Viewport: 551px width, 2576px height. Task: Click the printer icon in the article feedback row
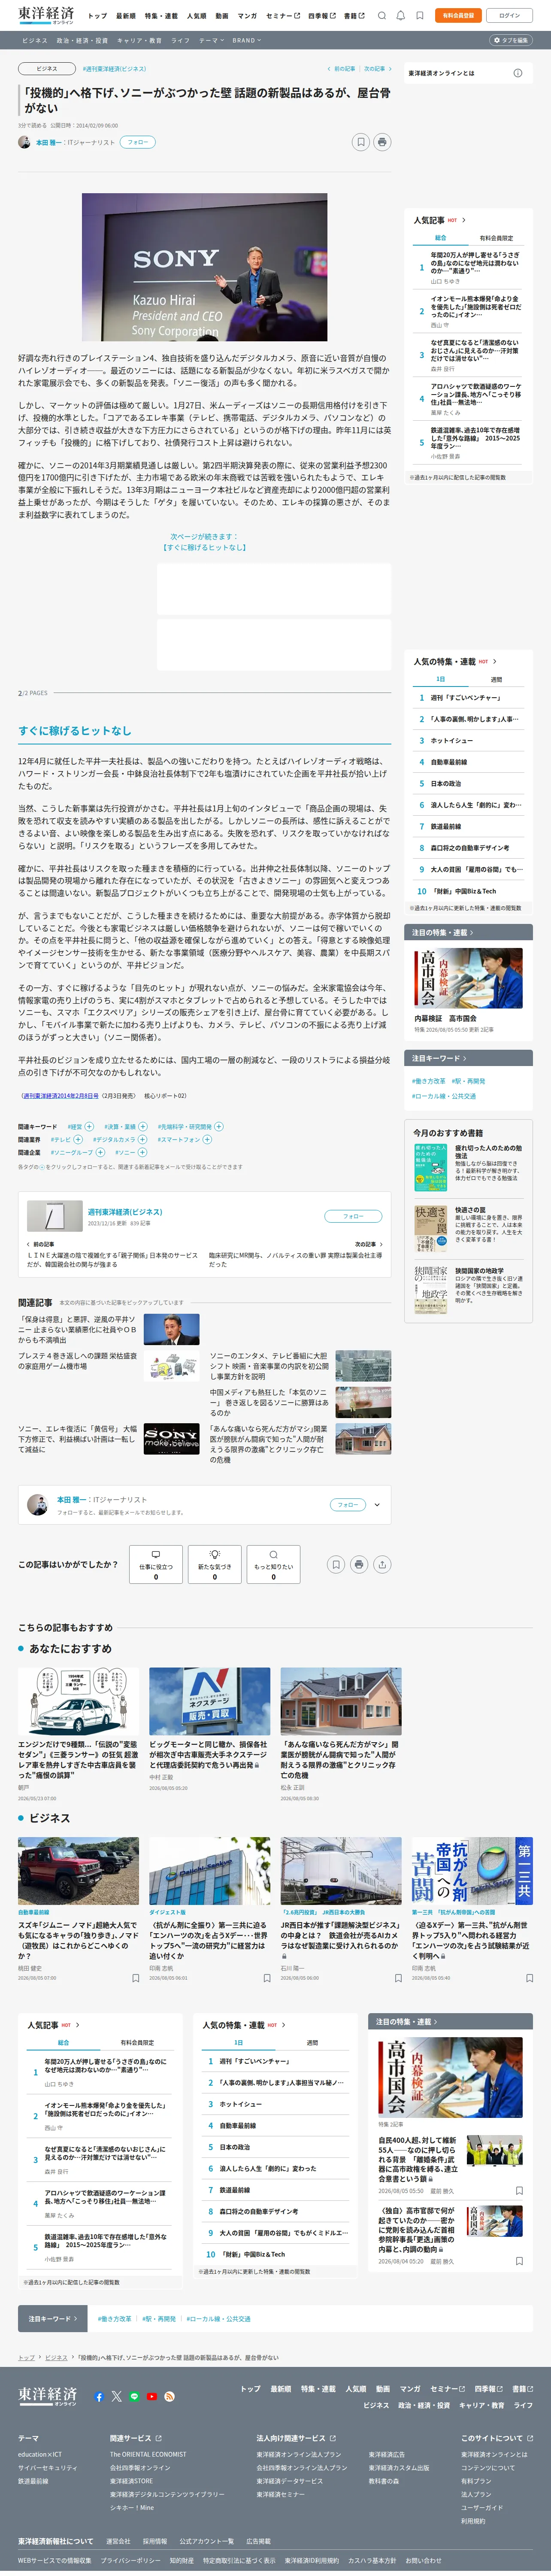[x=359, y=1564]
